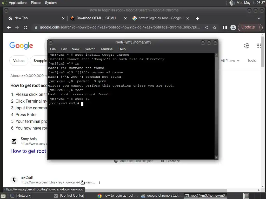The height and width of the screenshot is (199, 266).
Task: Click the date and time clock
Action: point(251,3)
